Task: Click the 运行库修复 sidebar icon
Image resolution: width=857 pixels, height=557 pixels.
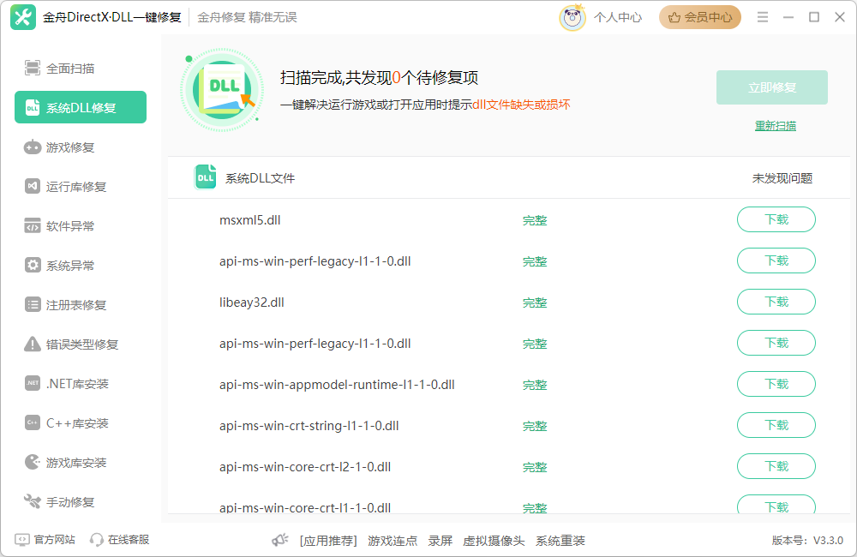Action: click(33, 187)
